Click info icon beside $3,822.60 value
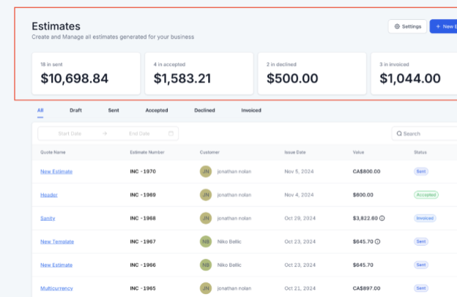The image size is (457, 297). [382, 218]
